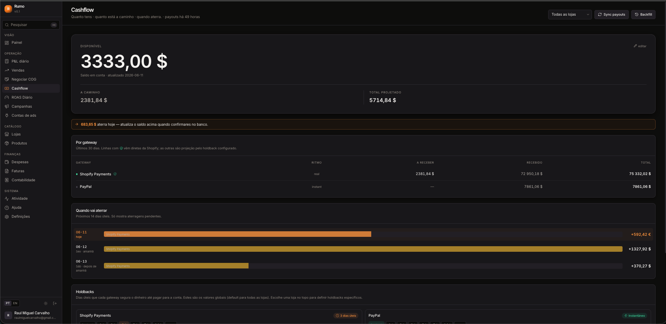Screen dimensions: 666x324
Task: Focus the Pesquisar search field
Action: [x=31, y=25]
